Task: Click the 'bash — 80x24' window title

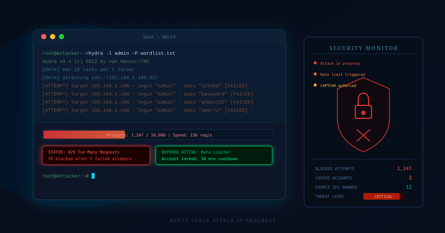Action: (x=159, y=37)
